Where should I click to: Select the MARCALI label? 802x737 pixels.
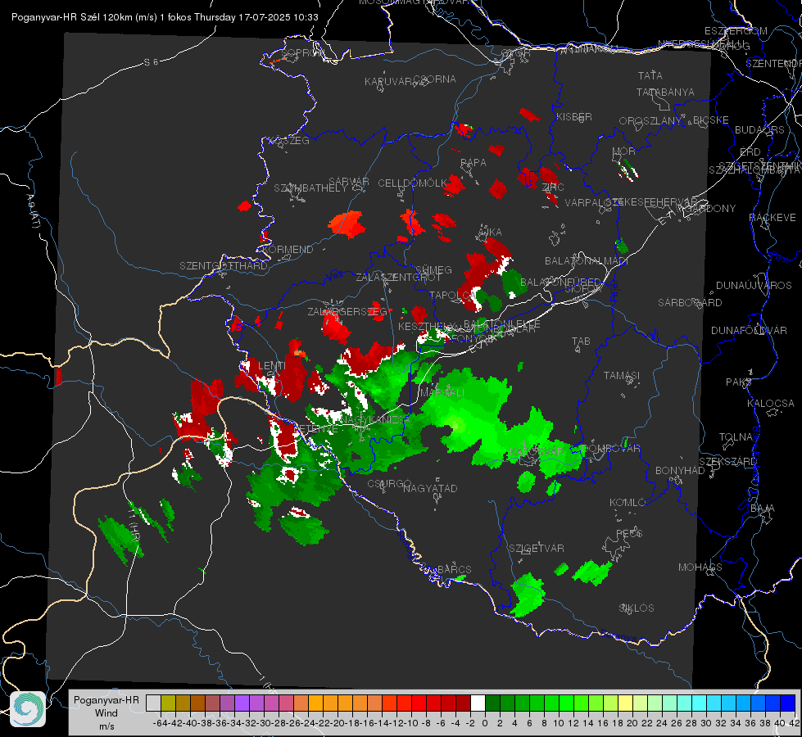pos(442,393)
